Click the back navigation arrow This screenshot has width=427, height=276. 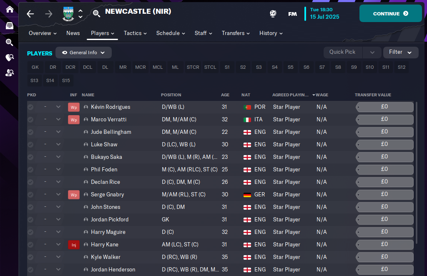coord(30,14)
